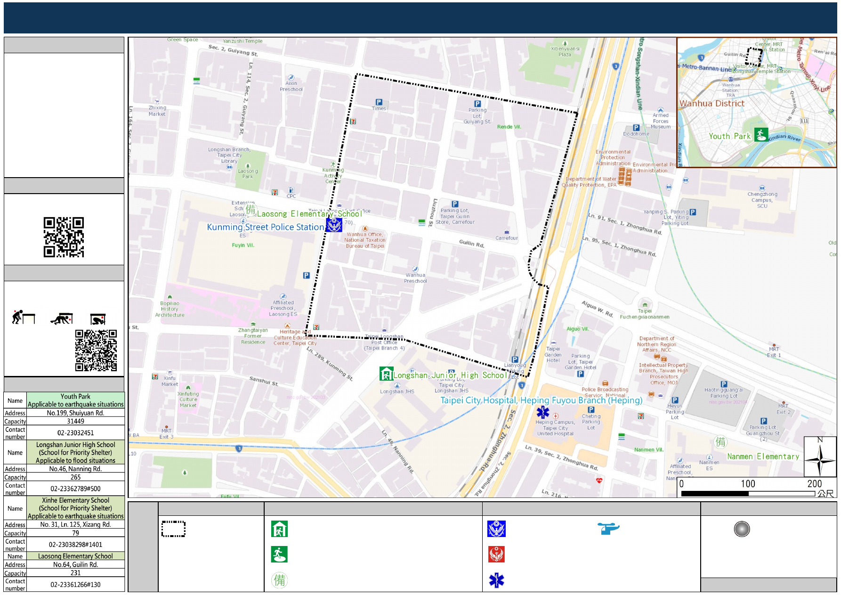Click the Wanhua District inset overview map

pos(757,102)
